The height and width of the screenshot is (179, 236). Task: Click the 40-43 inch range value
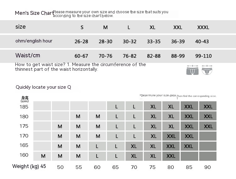(202, 42)
